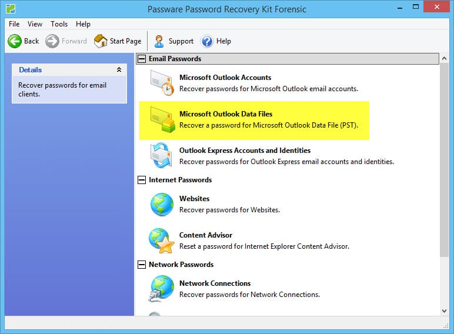Click the vertical scrollbar thumb
The height and width of the screenshot is (334, 454).
[444, 160]
